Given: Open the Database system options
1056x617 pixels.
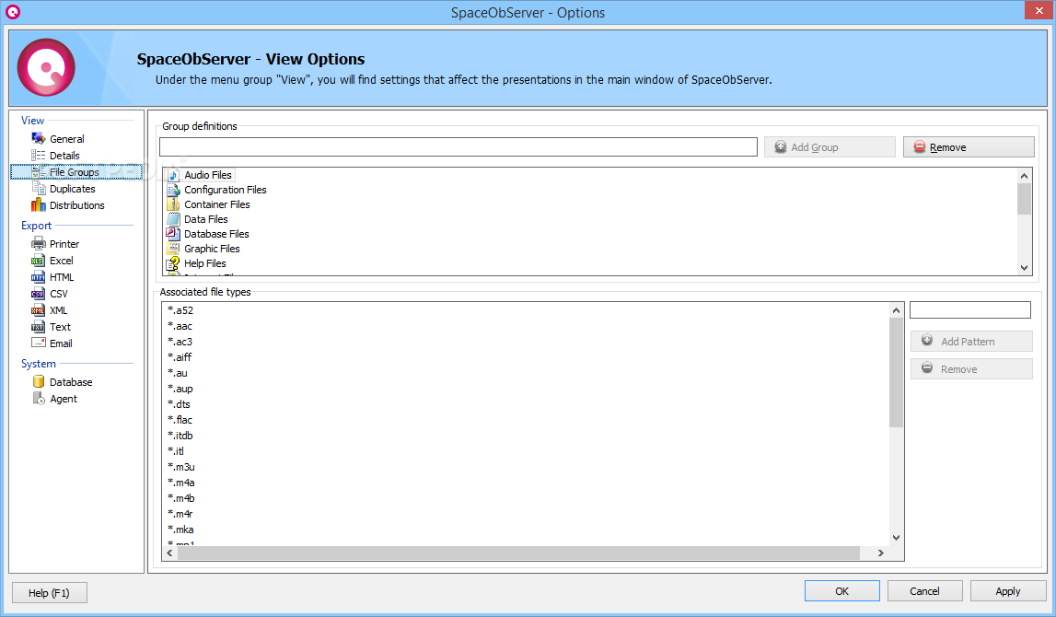Looking at the screenshot, I should coord(71,382).
